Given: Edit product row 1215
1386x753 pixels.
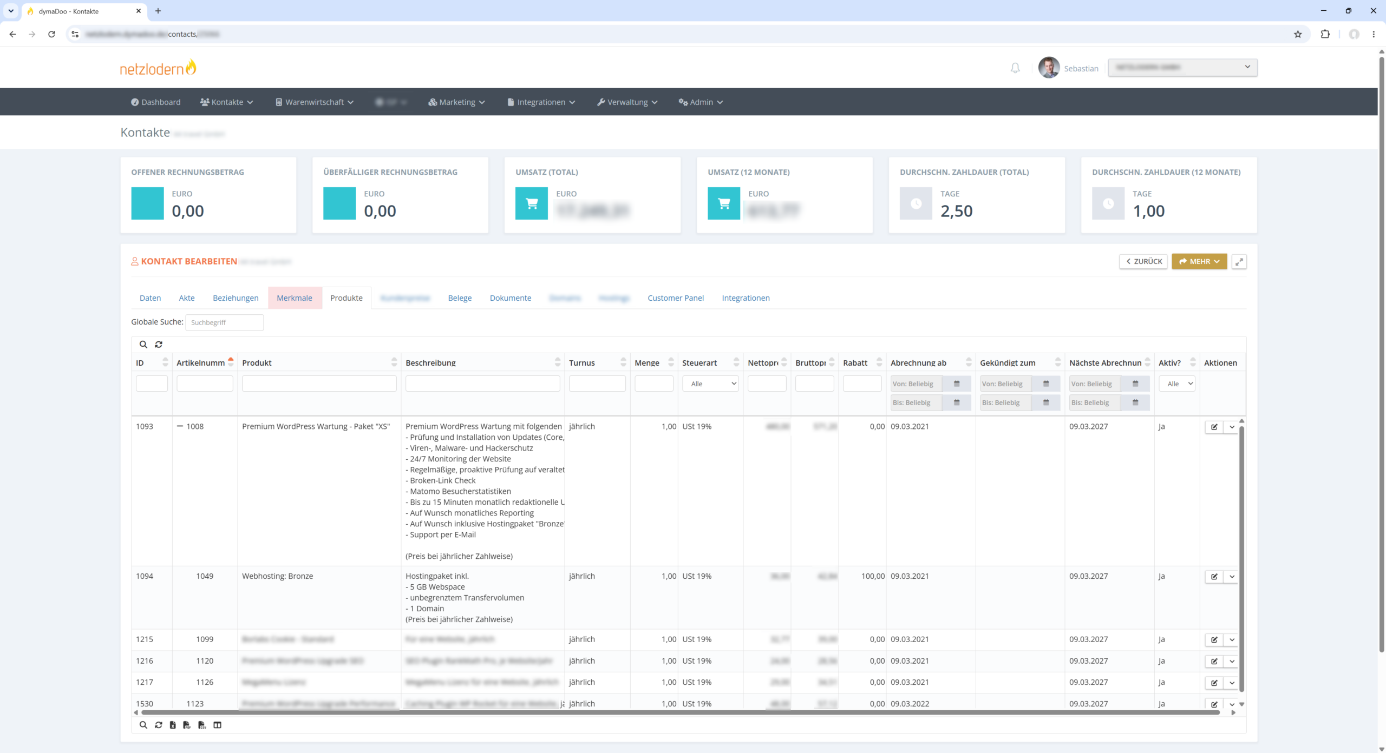Looking at the screenshot, I should tap(1214, 639).
